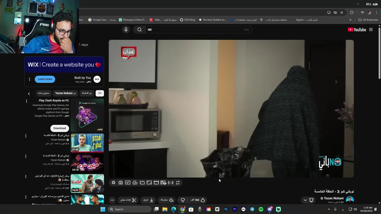Screen dimensions: 381x214
Task: Open the enhancer settings gear icon
Action: click(113, 183)
